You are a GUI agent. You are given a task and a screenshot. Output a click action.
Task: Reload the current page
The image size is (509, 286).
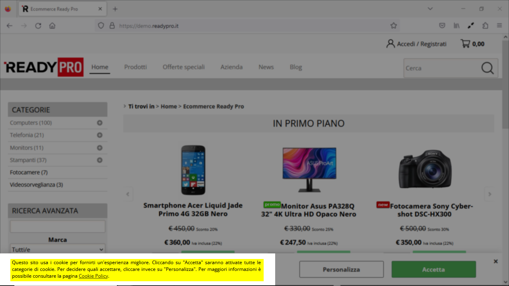(x=38, y=25)
